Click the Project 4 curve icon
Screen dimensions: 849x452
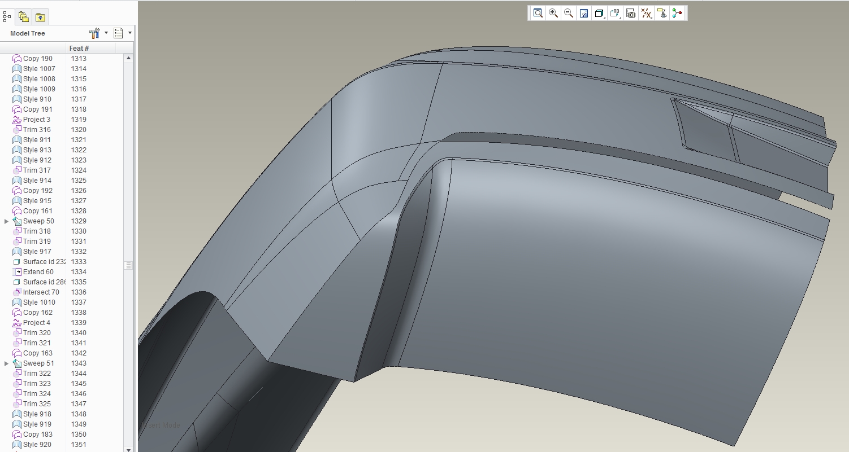point(17,323)
